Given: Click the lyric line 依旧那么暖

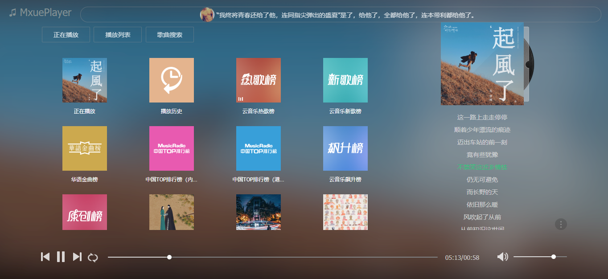Looking at the screenshot, I should coord(482,205).
